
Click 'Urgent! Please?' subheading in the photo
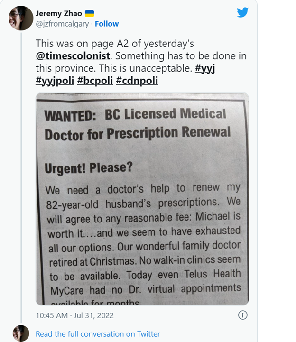click(x=88, y=168)
